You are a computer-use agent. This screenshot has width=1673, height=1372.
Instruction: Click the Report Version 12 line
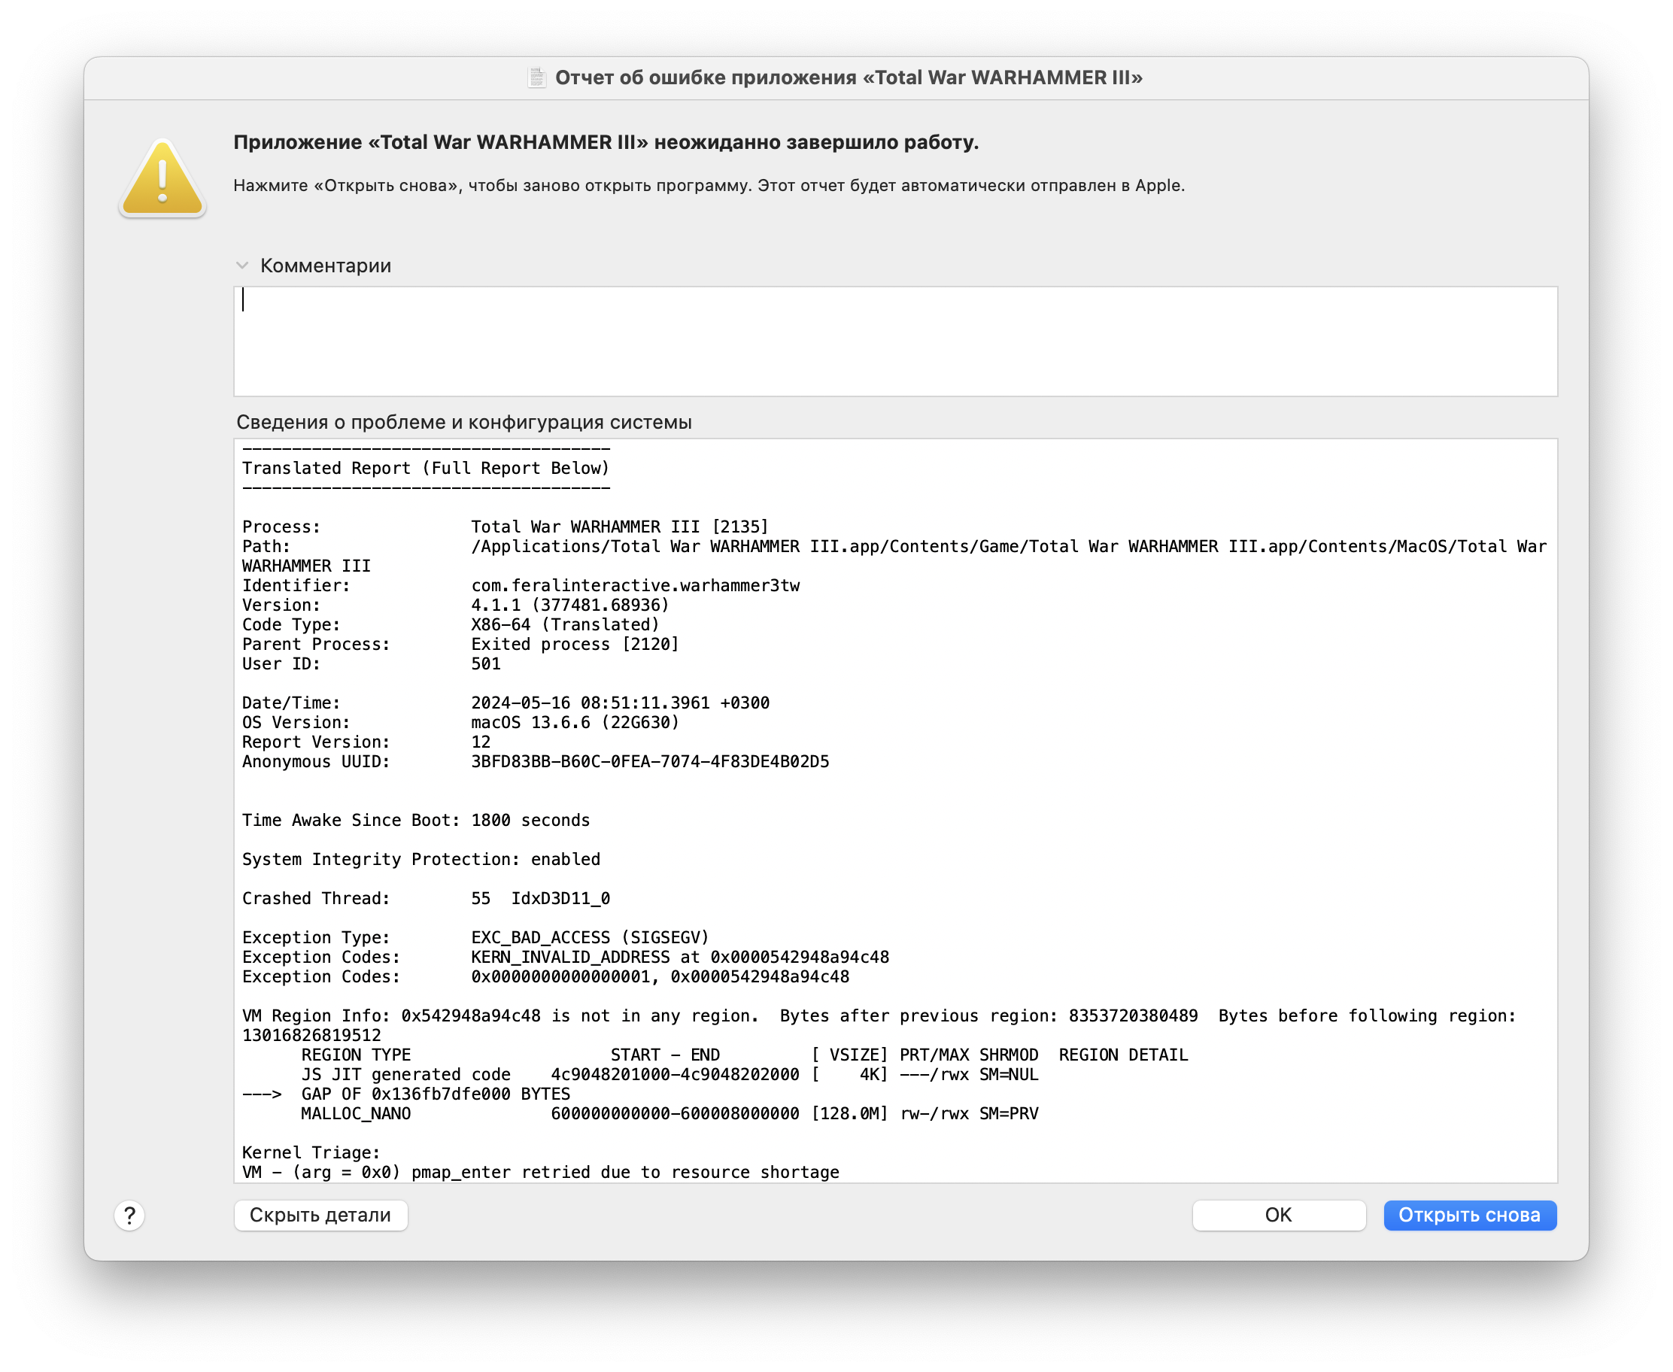coord(366,742)
